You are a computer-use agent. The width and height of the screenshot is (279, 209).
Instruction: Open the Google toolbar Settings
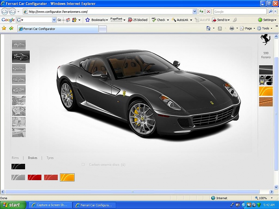[x=267, y=20]
